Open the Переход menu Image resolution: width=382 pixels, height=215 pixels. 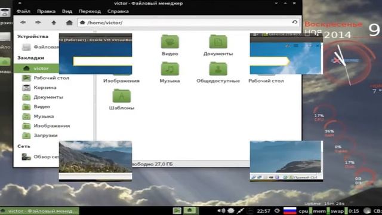[x=90, y=11]
